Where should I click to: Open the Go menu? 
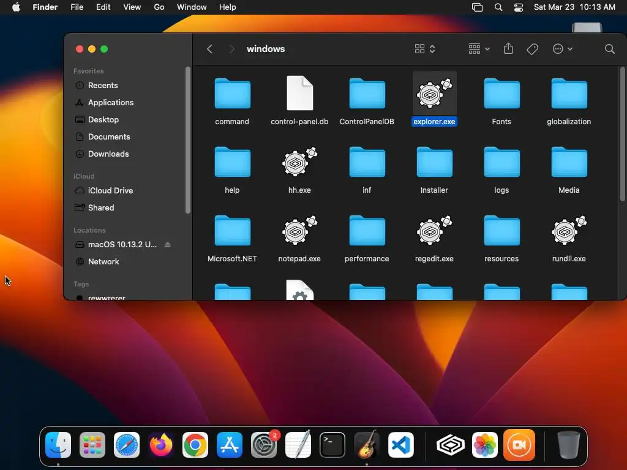pyautogui.click(x=159, y=7)
